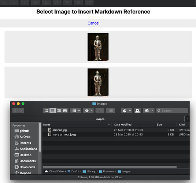The height and width of the screenshot is (183, 196).
Task: Toggle the sort direction chevron in Name column
Action: point(109,125)
